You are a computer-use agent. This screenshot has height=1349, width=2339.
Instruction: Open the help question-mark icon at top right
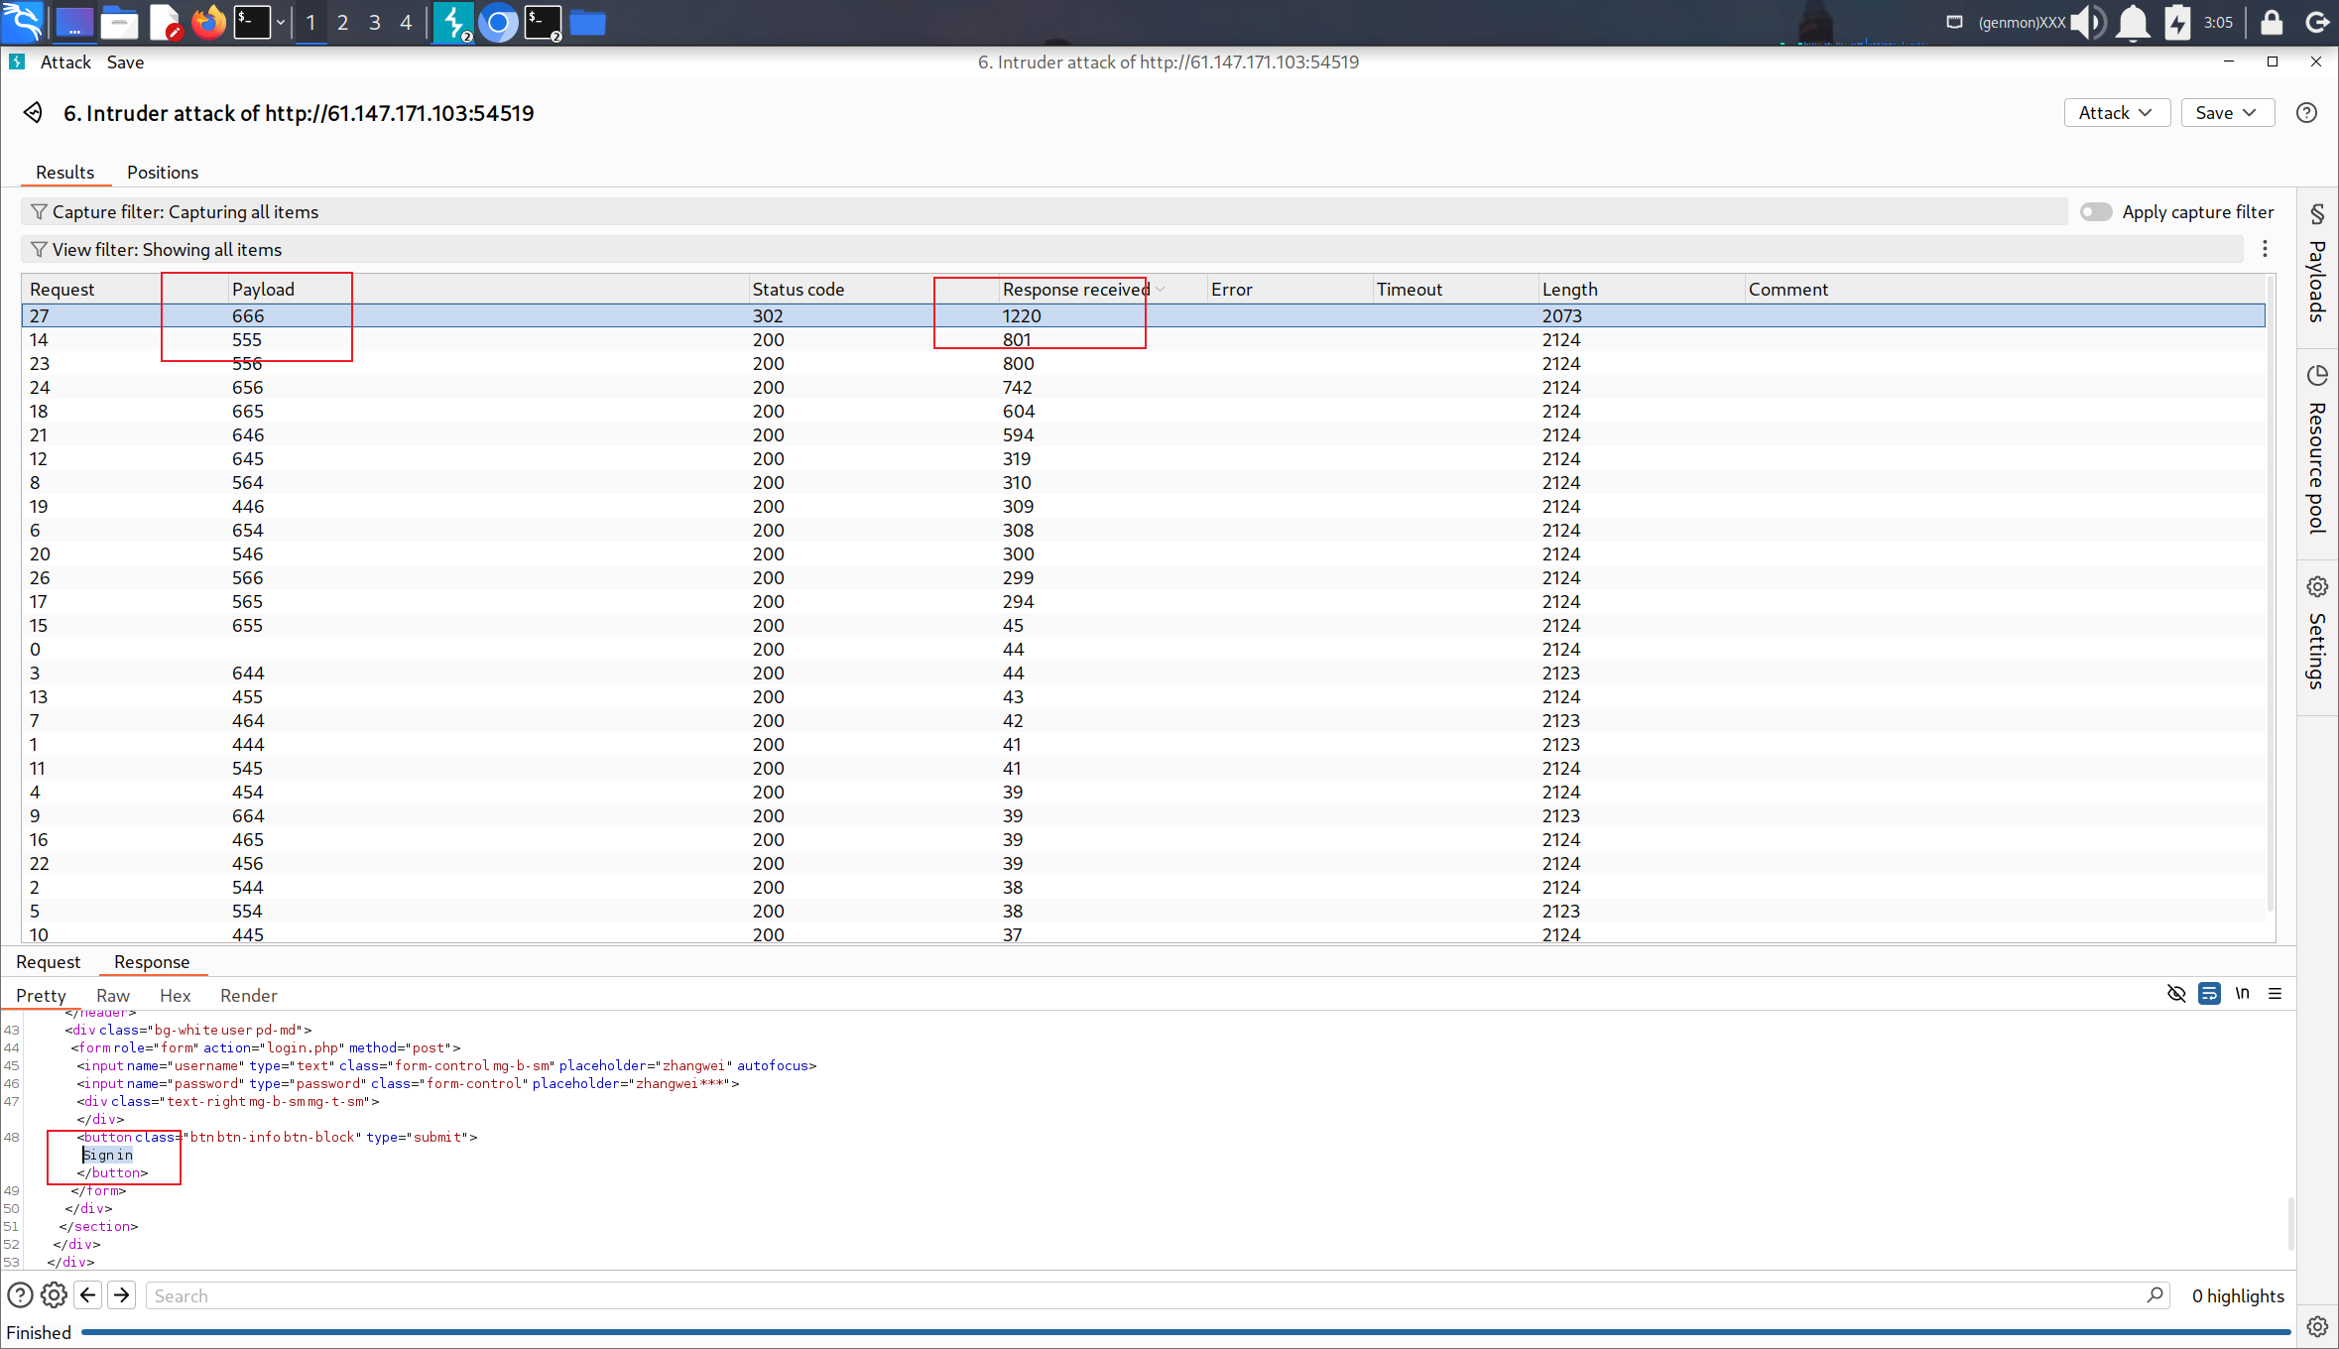point(2306,112)
